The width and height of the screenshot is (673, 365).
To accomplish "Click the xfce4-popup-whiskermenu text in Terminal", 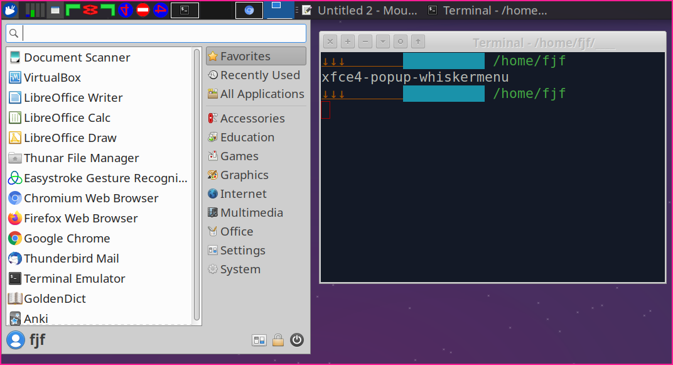I will (x=415, y=77).
